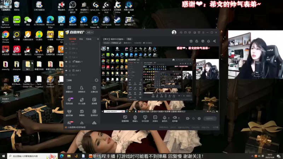Viewport: 283px width, 159px height.
Task: Open the 视频连麦 tool
Action: 69,101
